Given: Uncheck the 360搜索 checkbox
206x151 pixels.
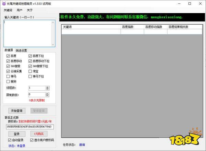Looking at the screenshot, I should 8,66.
